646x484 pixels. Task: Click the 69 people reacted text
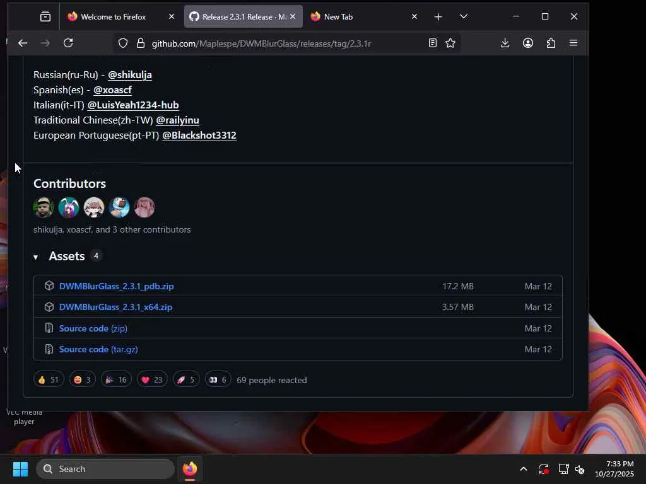click(x=271, y=380)
